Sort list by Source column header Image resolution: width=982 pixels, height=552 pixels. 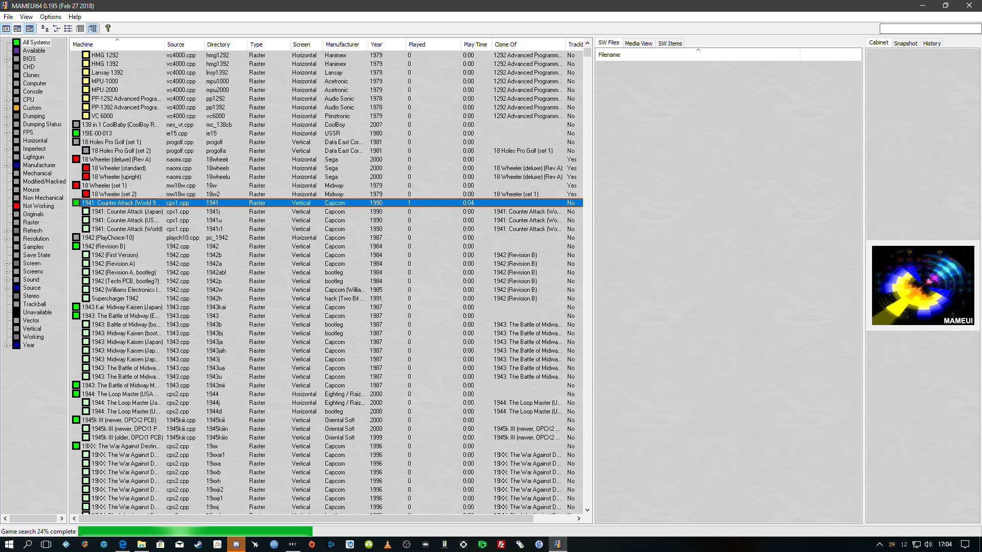point(184,44)
